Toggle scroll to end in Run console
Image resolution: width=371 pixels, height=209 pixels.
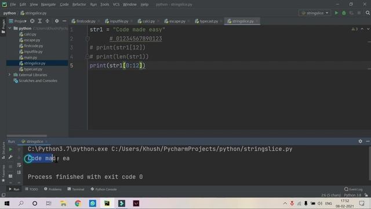(x=19, y=172)
